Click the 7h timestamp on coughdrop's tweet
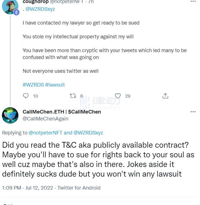Viewport: 200px width, 205px height. click(91, 2)
